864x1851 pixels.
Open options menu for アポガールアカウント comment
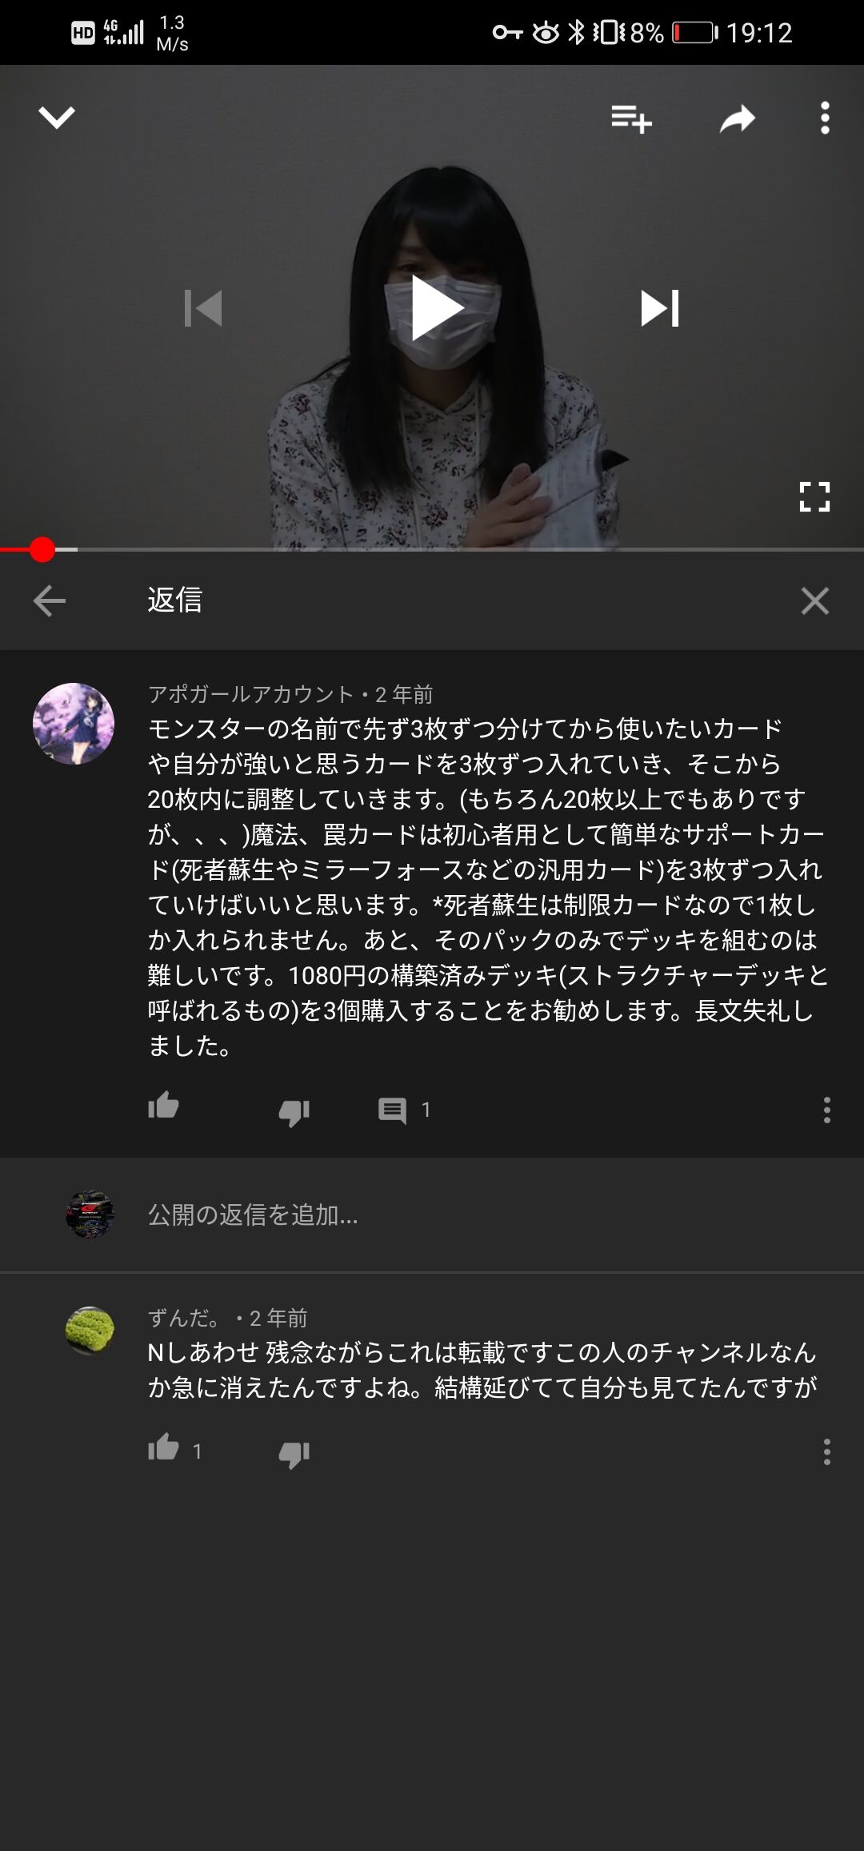(826, 1110)
